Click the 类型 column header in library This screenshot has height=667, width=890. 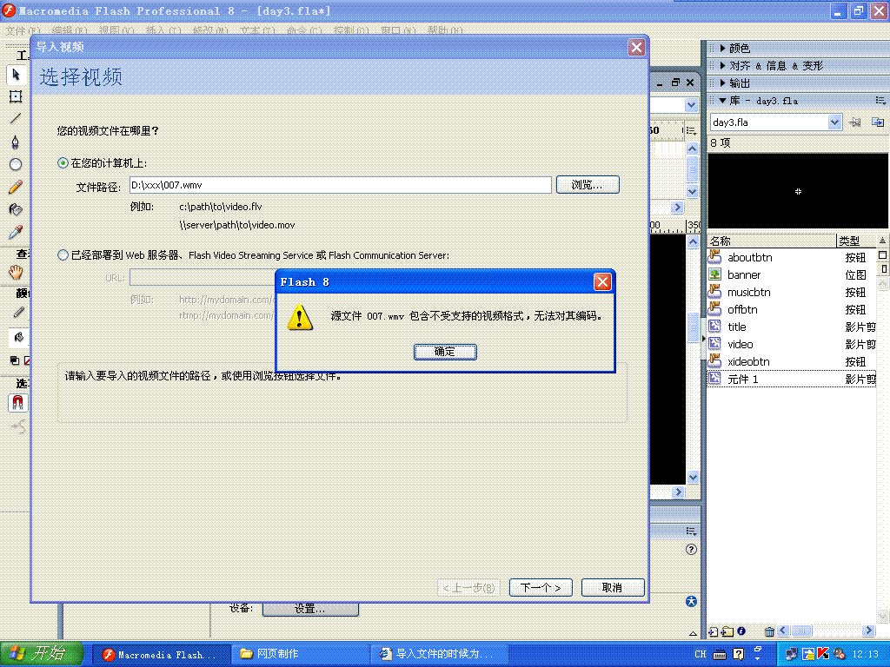coord(856,241)
